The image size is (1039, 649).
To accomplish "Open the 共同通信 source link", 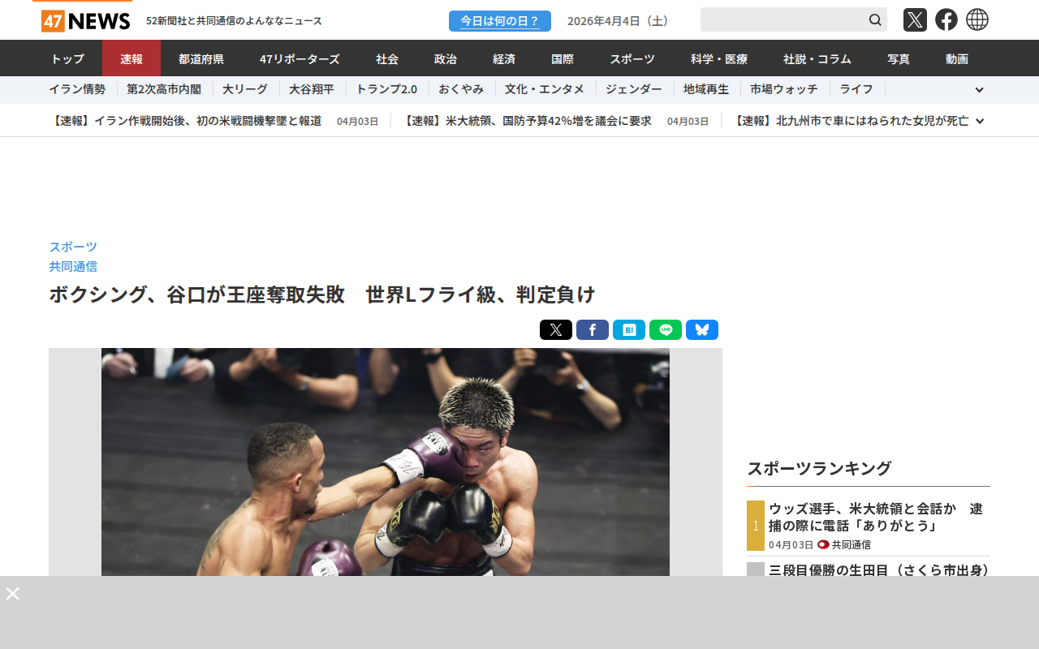I will pyautogui.click(x=73, y=266).
